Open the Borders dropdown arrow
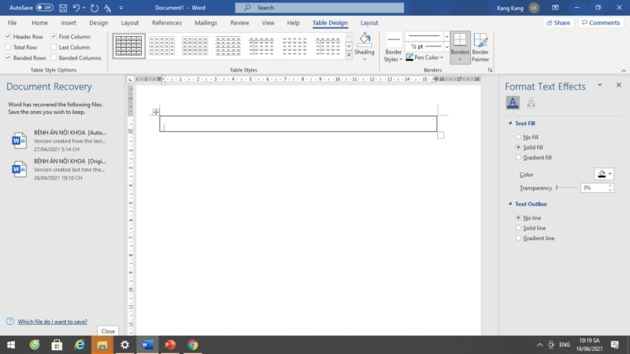Image resolution: width=630 pixels, height=354 pixels. pyautogui.click(x=460, y=60)
